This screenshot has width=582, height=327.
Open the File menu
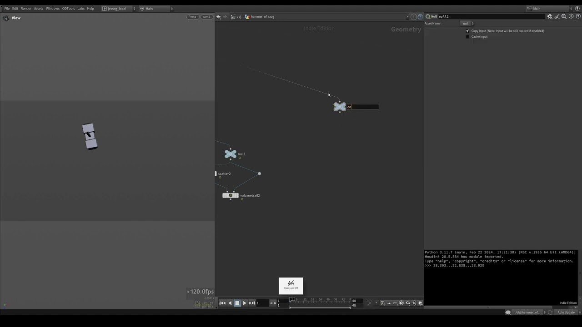(x=7, y=9)
